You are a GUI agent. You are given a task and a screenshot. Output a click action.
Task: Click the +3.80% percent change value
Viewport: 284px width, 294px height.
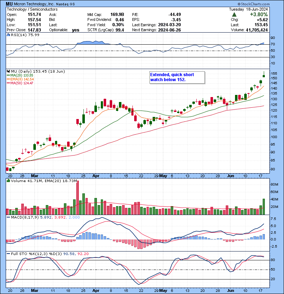tap(259, 15)
